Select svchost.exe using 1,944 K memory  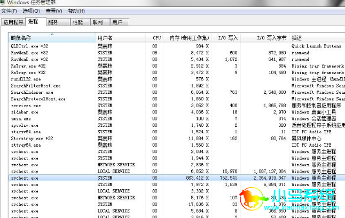pos(177,158)
